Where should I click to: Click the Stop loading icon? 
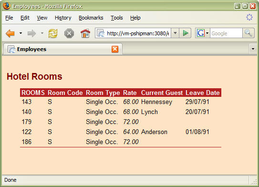[x=69, y=33]
